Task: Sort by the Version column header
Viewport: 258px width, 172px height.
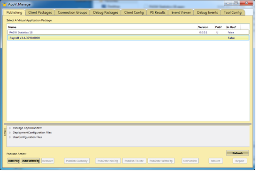Action: [x=203, y=27]
